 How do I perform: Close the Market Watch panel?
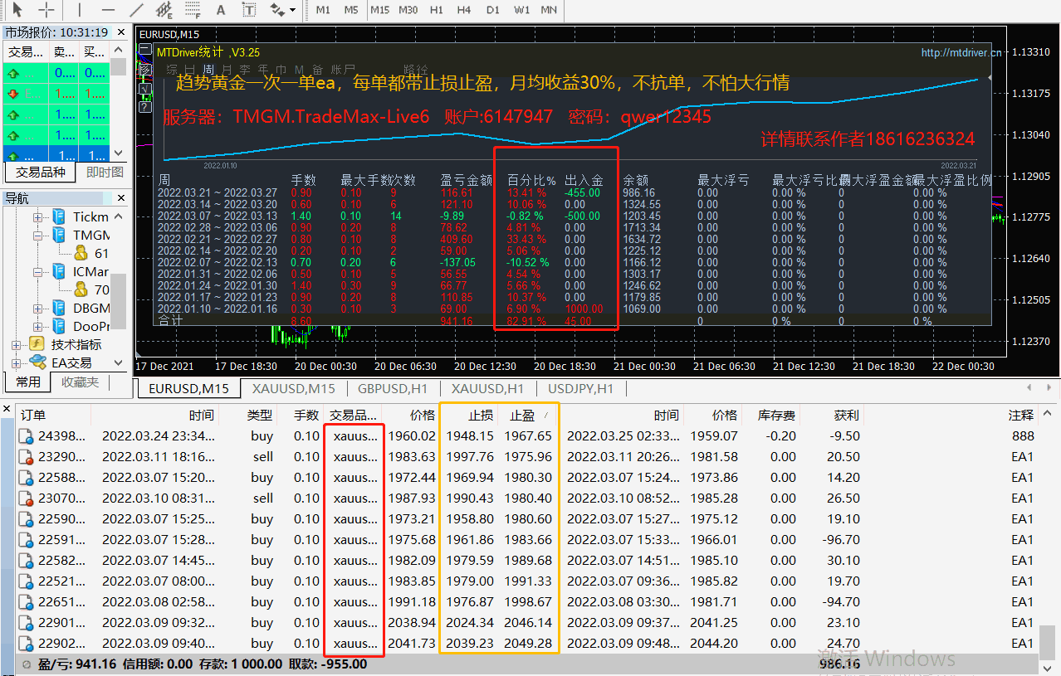(121, 32)
